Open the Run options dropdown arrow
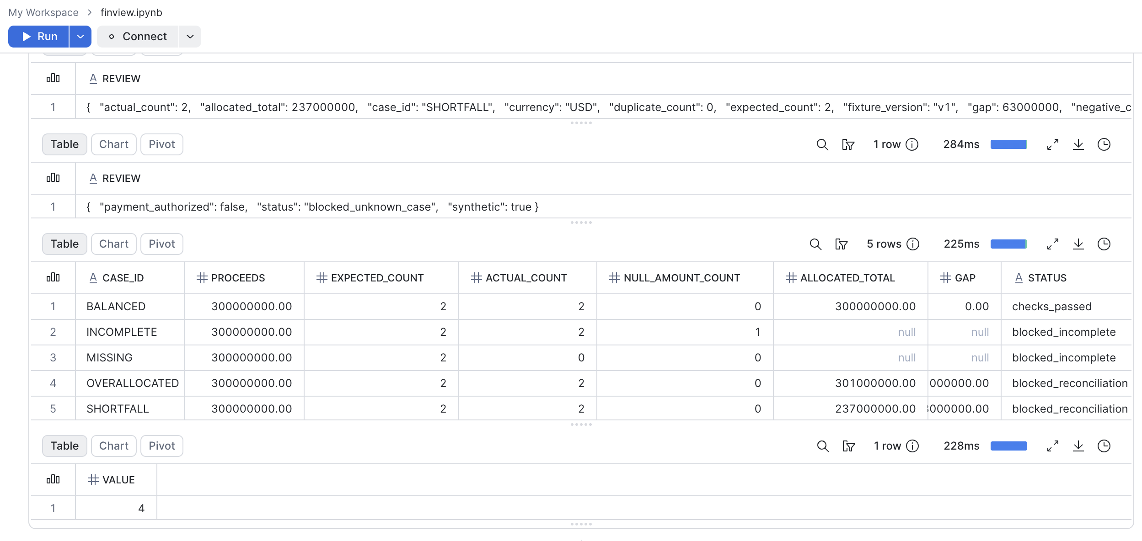Screen dimensions: 1142x541 click(80, 37)
